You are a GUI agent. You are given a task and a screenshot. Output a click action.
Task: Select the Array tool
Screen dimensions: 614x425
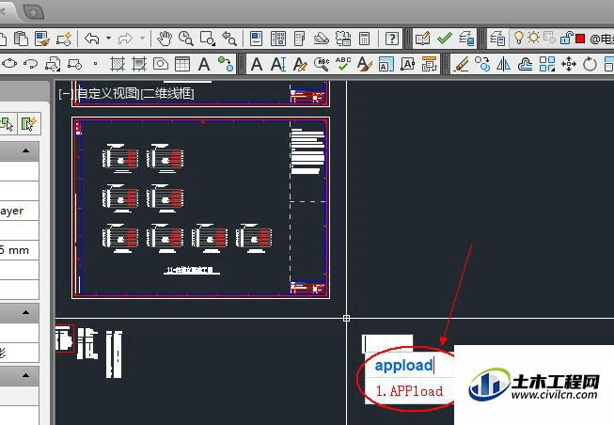coord(547,64)
